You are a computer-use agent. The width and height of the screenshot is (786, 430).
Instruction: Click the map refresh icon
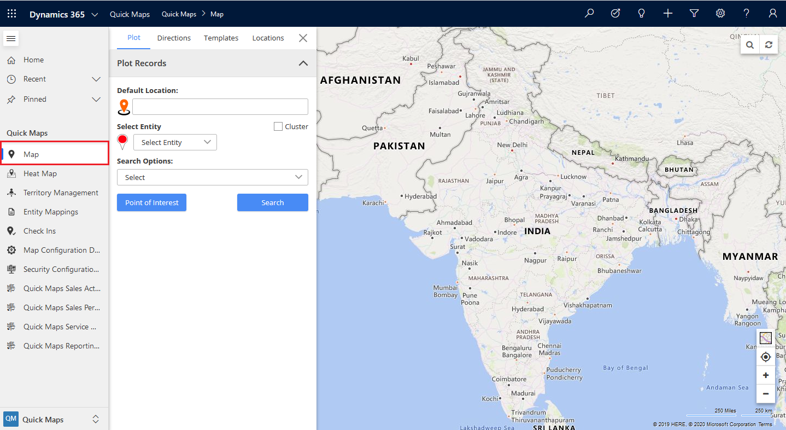pos(769,45)
